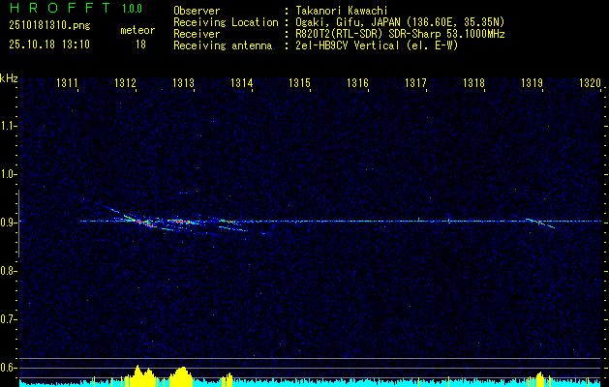Click the 1311 time axis marker

67,83
